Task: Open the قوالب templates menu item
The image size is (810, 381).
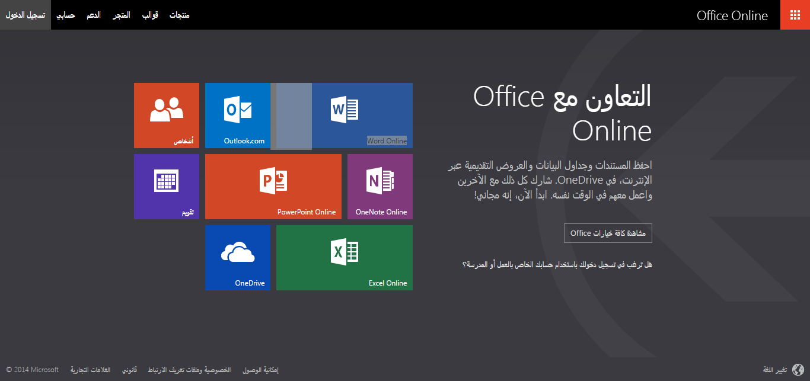Action: pos(150,15)
